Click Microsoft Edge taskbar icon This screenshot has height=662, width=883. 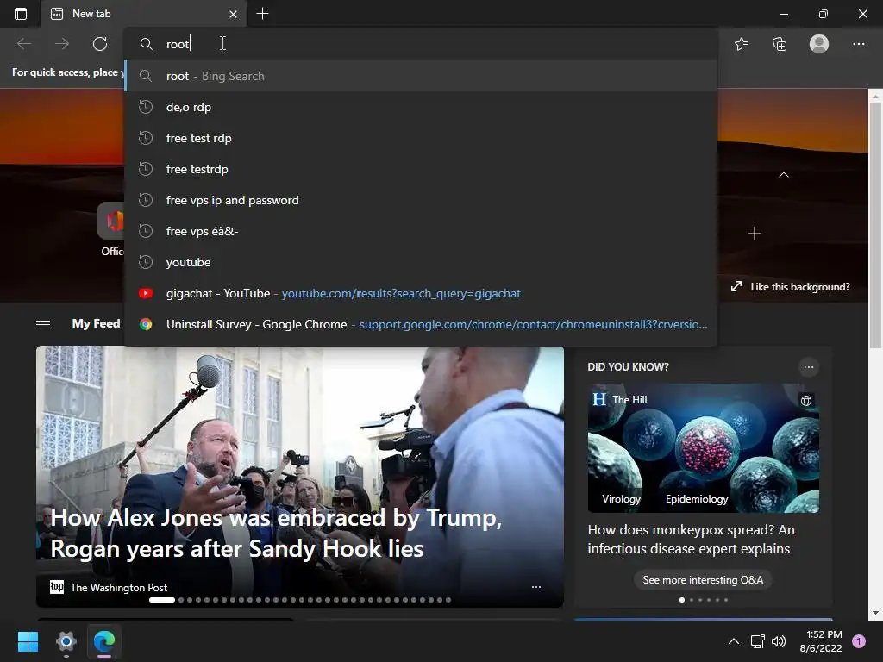[x=104, y=641]
